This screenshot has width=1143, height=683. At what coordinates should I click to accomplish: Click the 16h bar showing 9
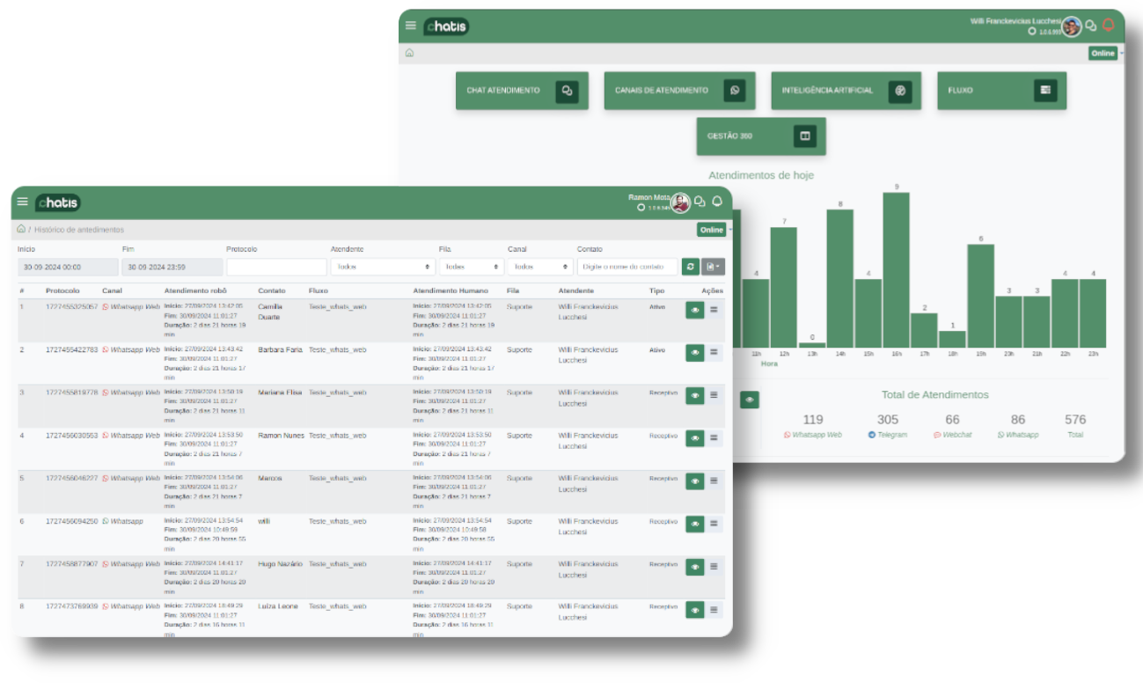click(896, 270)
